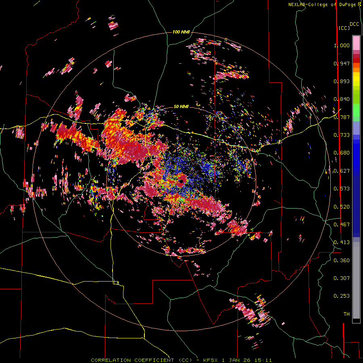This screenshot has height=363, width=363.
Task: Click the 50 NMI range ring label
Action: (x=181, y=106)
